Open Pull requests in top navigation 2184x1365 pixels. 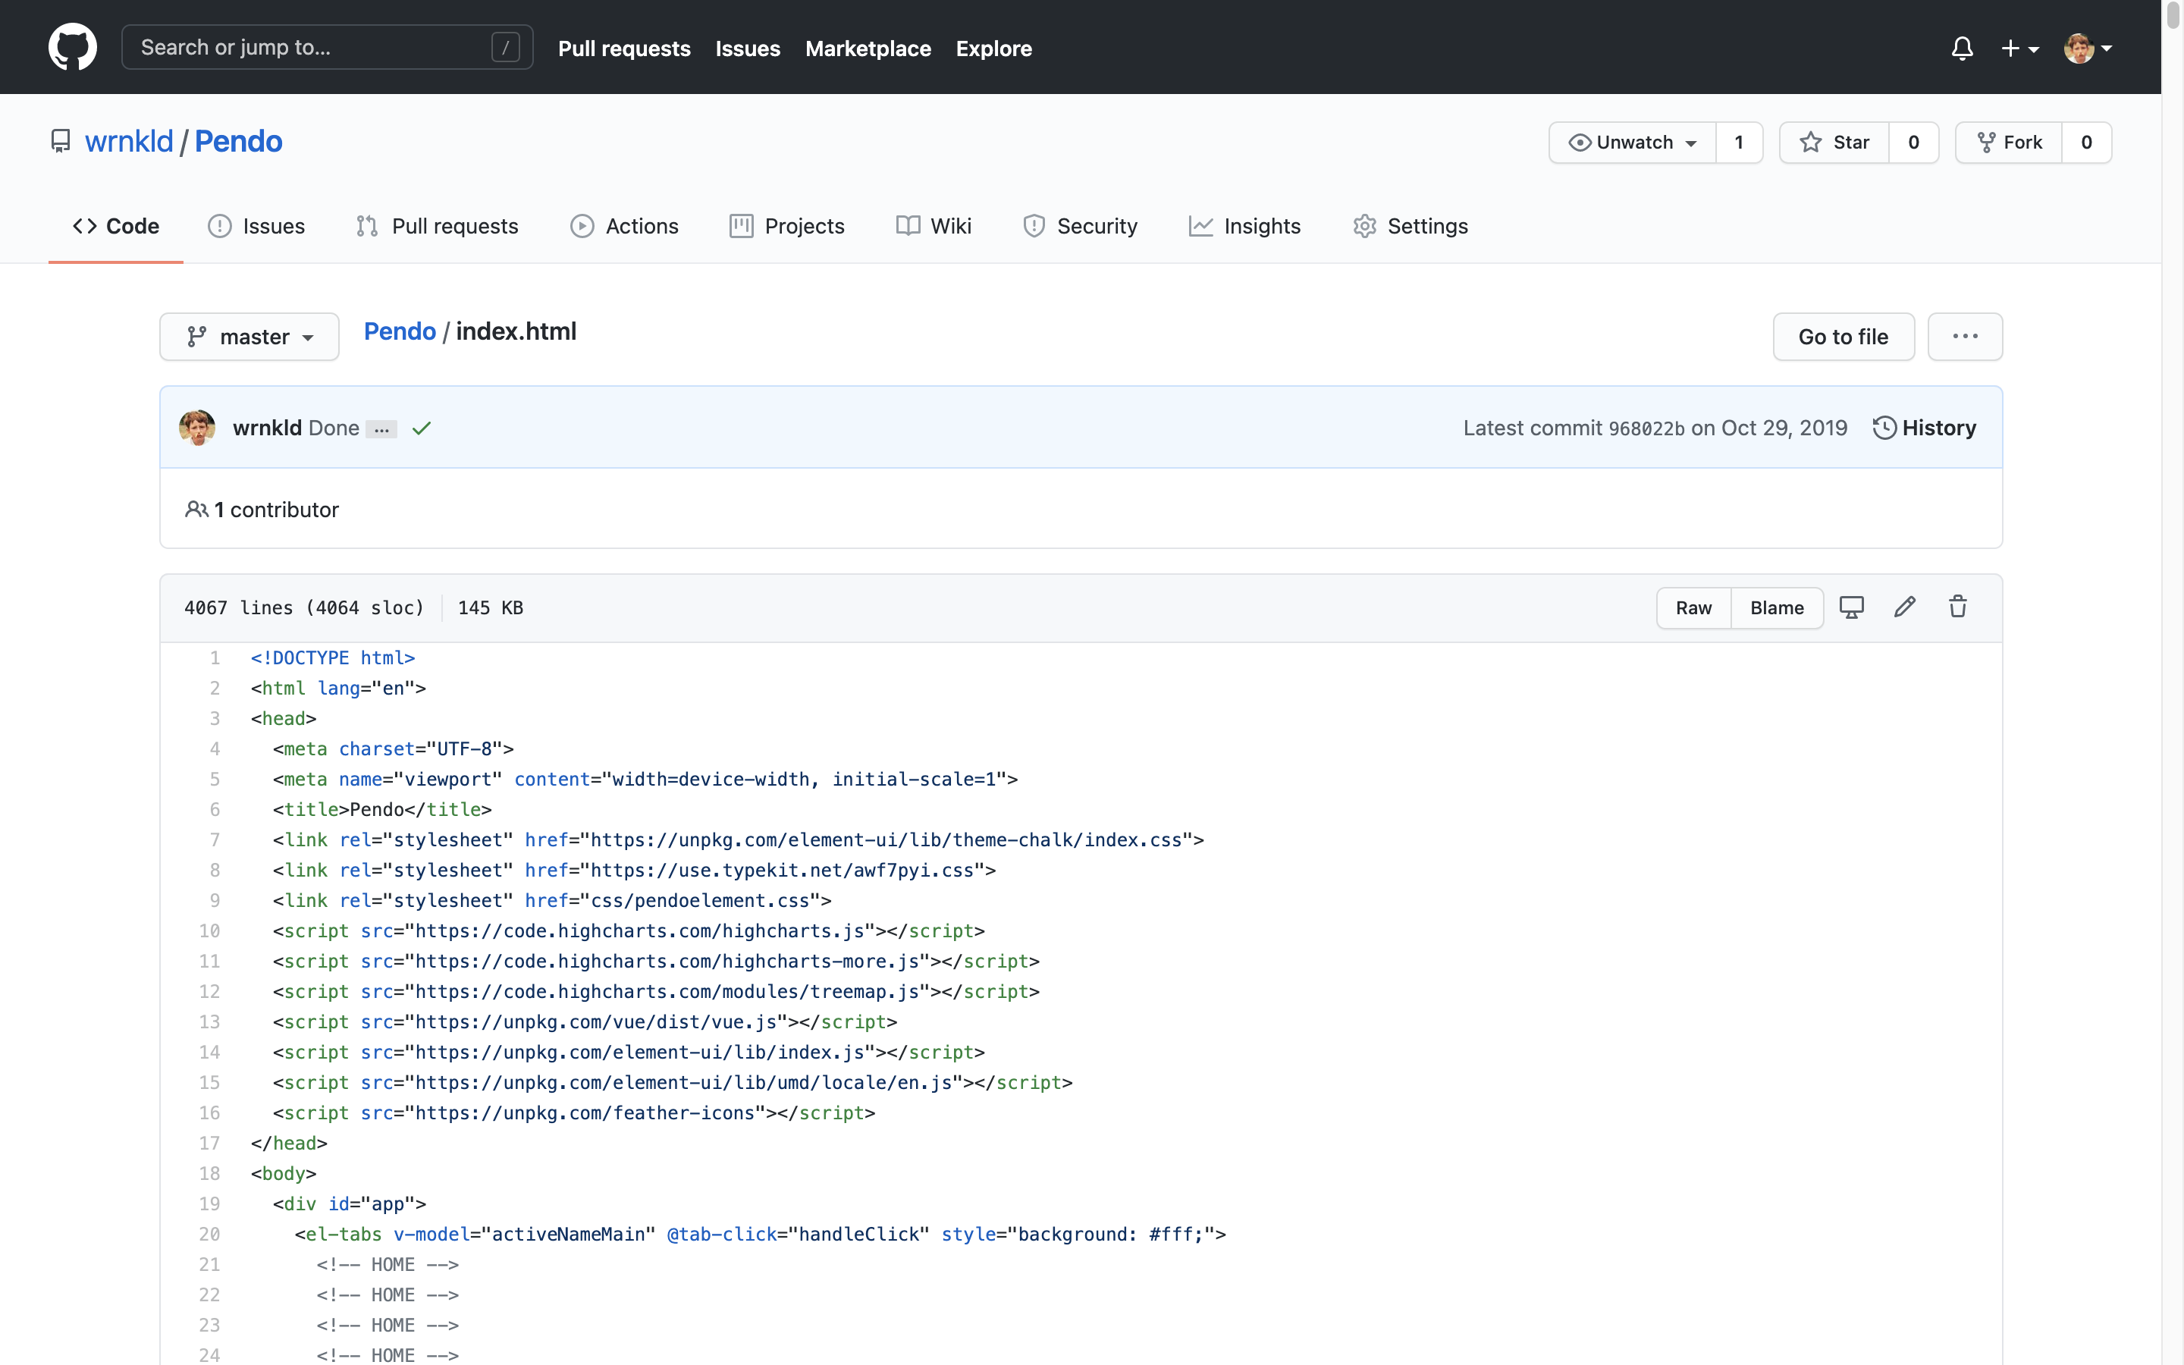coord(625,49)
